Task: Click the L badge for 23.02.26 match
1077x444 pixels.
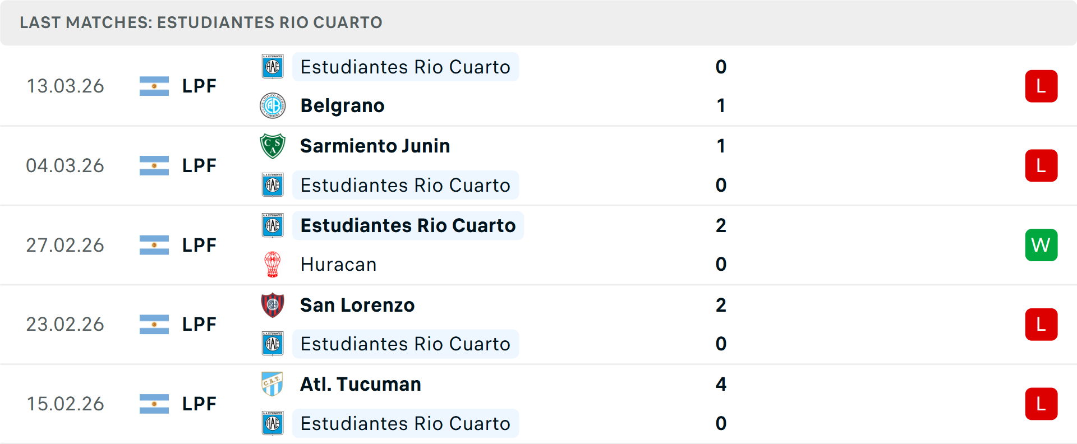Action: click(1041, 325)
